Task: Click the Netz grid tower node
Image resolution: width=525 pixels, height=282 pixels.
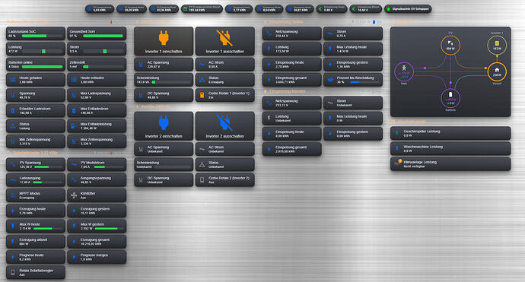Action: click(404, 71)
